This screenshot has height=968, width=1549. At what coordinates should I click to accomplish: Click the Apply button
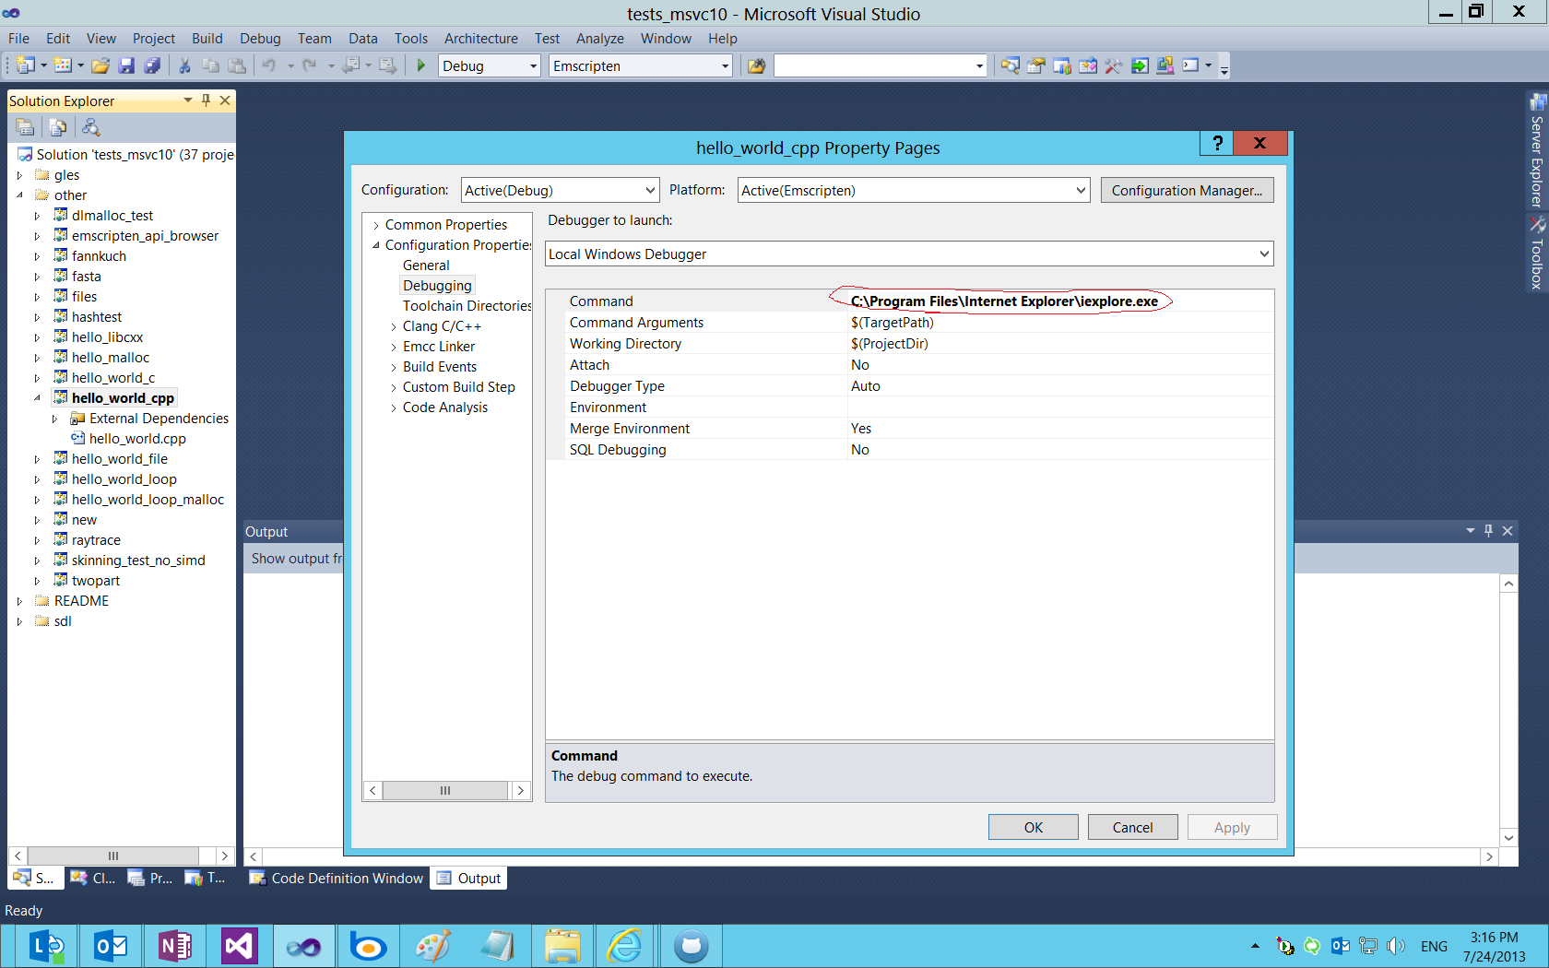[1232, 827]
